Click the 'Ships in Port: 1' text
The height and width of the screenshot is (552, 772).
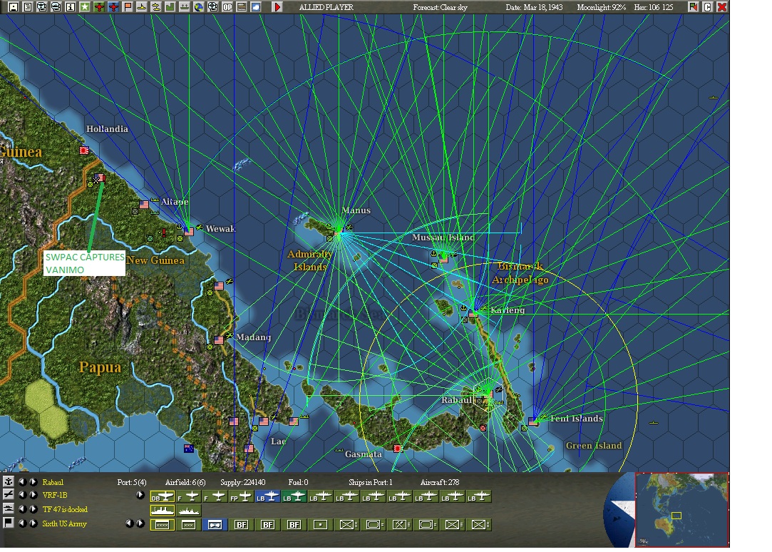[x=371, y=482]
